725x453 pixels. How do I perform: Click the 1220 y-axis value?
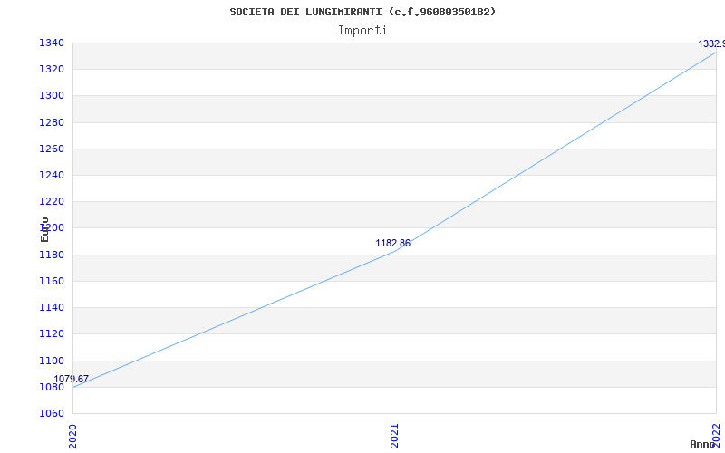(52, 201)
